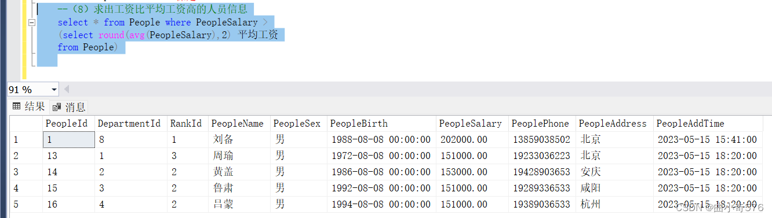Click the salary cell 153000.00
The height and width of the screenshot is (218, 772).
(x=472, y=172)
